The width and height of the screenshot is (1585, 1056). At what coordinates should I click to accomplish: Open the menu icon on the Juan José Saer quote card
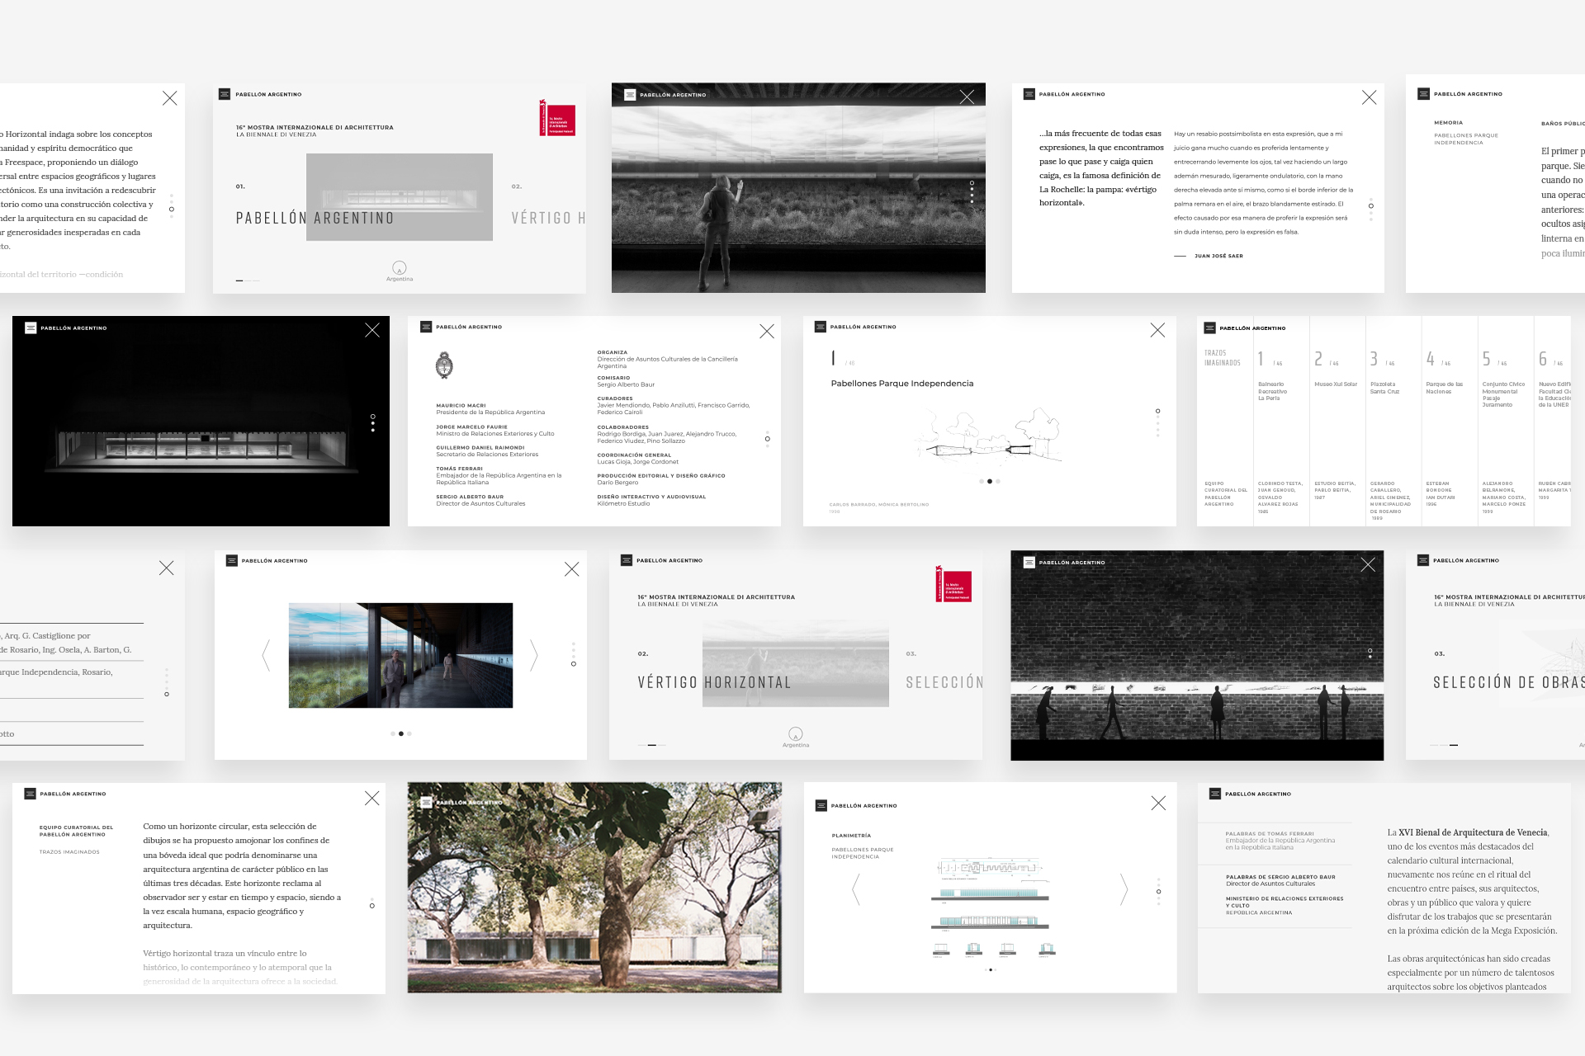(x=1029, y=94)
